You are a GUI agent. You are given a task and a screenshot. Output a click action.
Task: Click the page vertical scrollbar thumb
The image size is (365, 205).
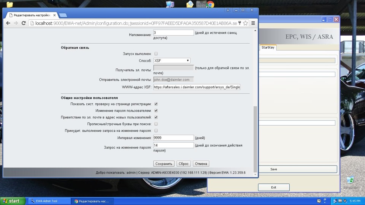click(x=255, y=139)
